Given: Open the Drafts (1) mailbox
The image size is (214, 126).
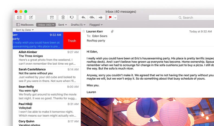Looking at the screenshot, I should pyautogui.click(x=78, y=25).
